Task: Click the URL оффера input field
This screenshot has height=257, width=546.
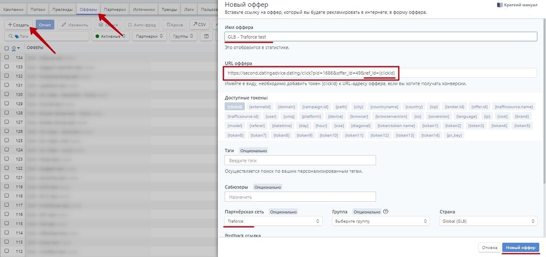Action: tap(381, 73)
